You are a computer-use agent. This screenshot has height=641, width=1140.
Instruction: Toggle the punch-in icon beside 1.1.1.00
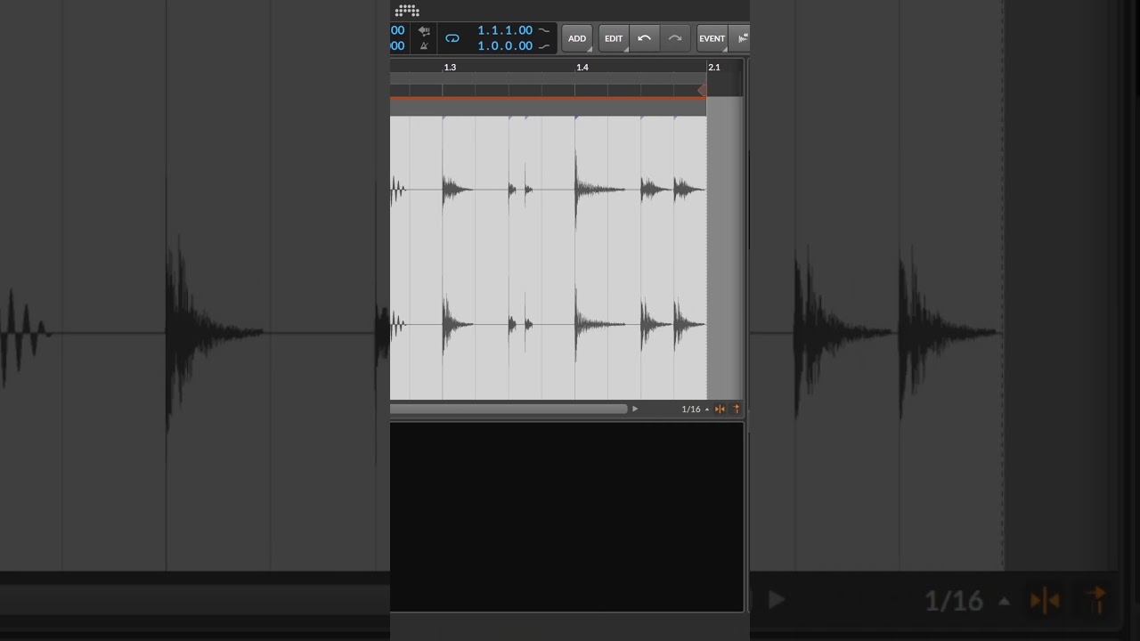click(x=544, y=30)
